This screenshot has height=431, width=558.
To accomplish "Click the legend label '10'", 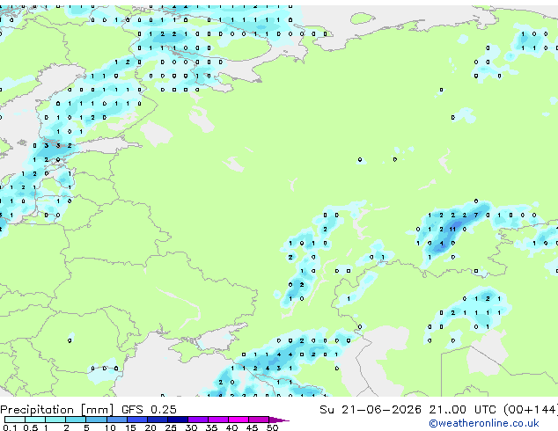I will coord(110,427).
